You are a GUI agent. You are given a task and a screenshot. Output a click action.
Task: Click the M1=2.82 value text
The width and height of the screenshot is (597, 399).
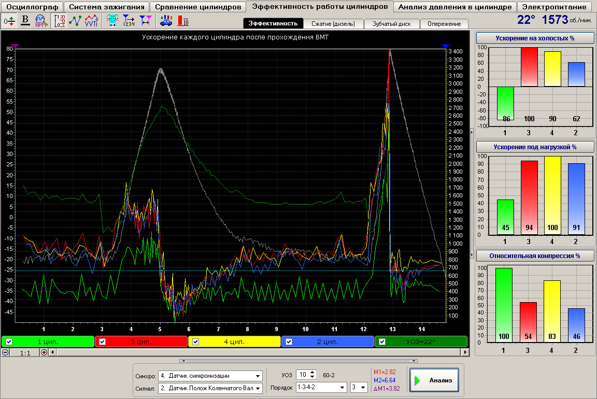(385, 372)
